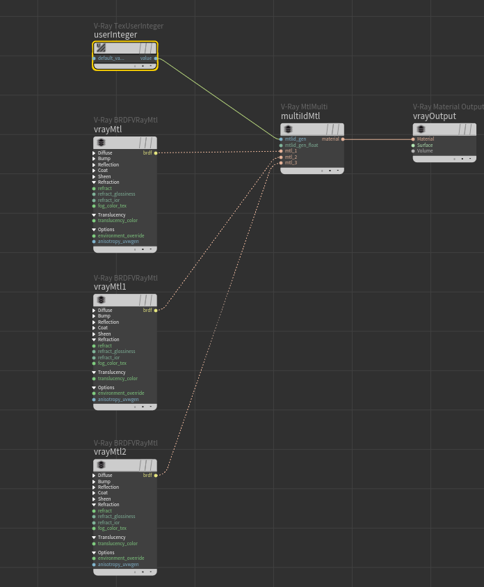Image resolution: width=484 pixels, height=587 pixels.
Task: Toggle the leftmost header flag on userInteger
Action: pos(142,48)
